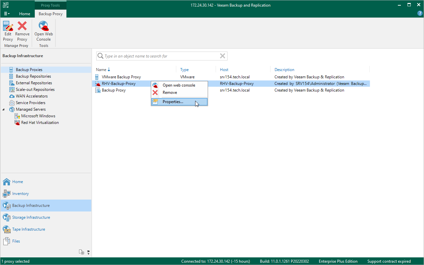Select the Backup Proxy row name

click(114, 90)
